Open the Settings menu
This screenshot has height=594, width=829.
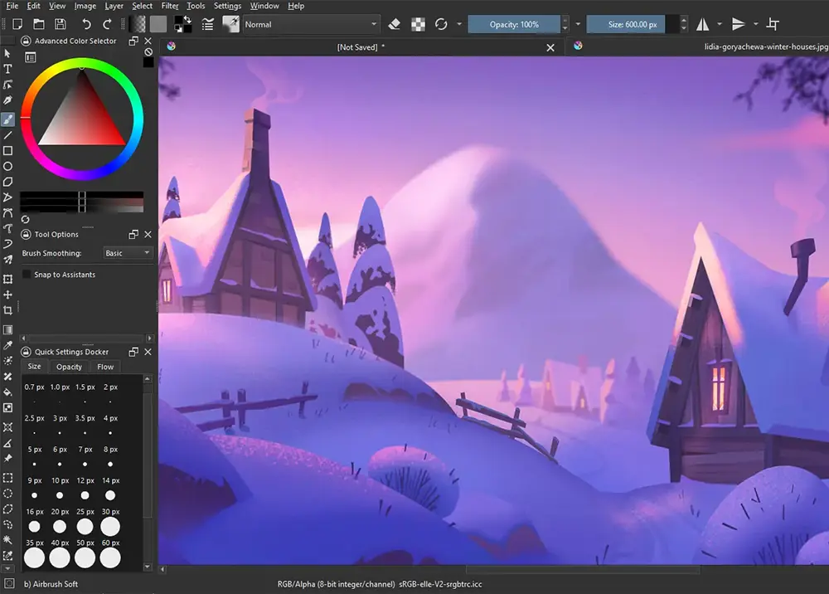pos(227,6)
